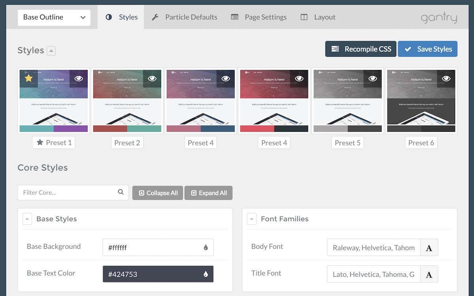Open the Title Font picker via the A icon
This screenshot has height=296, width=474.
429,274
